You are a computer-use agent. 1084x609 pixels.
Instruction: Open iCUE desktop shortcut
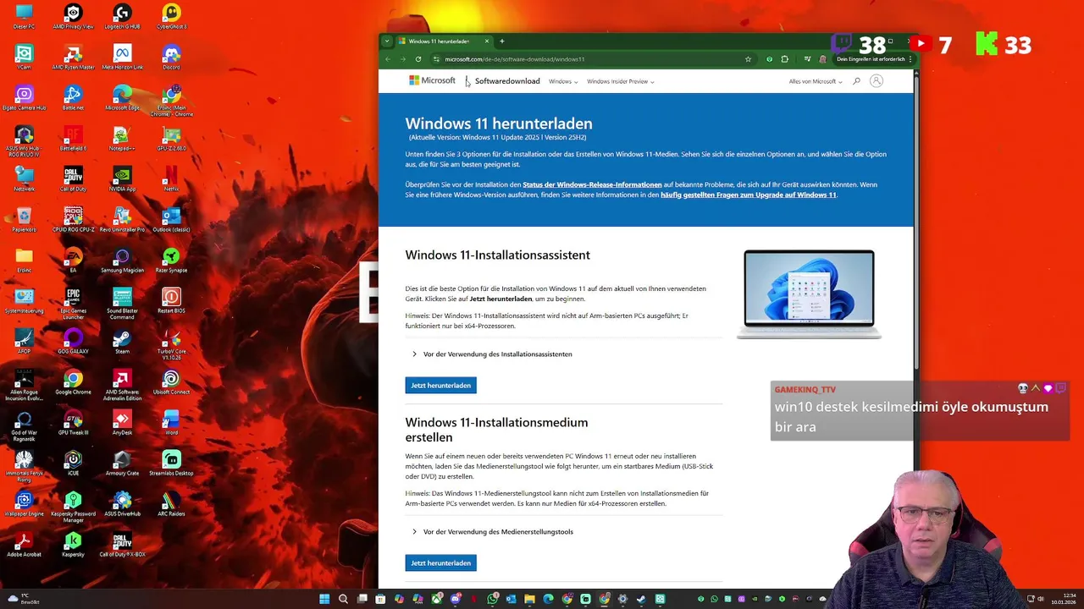point(73,463)
